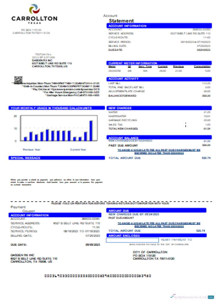Click the 'Consumption' meter column header
The image size is (217, 302).
tap(202, 66)
